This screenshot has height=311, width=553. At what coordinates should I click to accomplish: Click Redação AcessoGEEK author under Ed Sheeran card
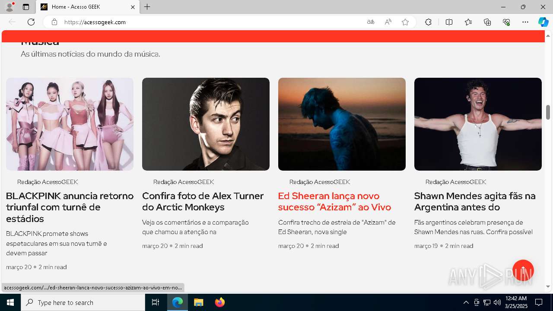point(320,182)
